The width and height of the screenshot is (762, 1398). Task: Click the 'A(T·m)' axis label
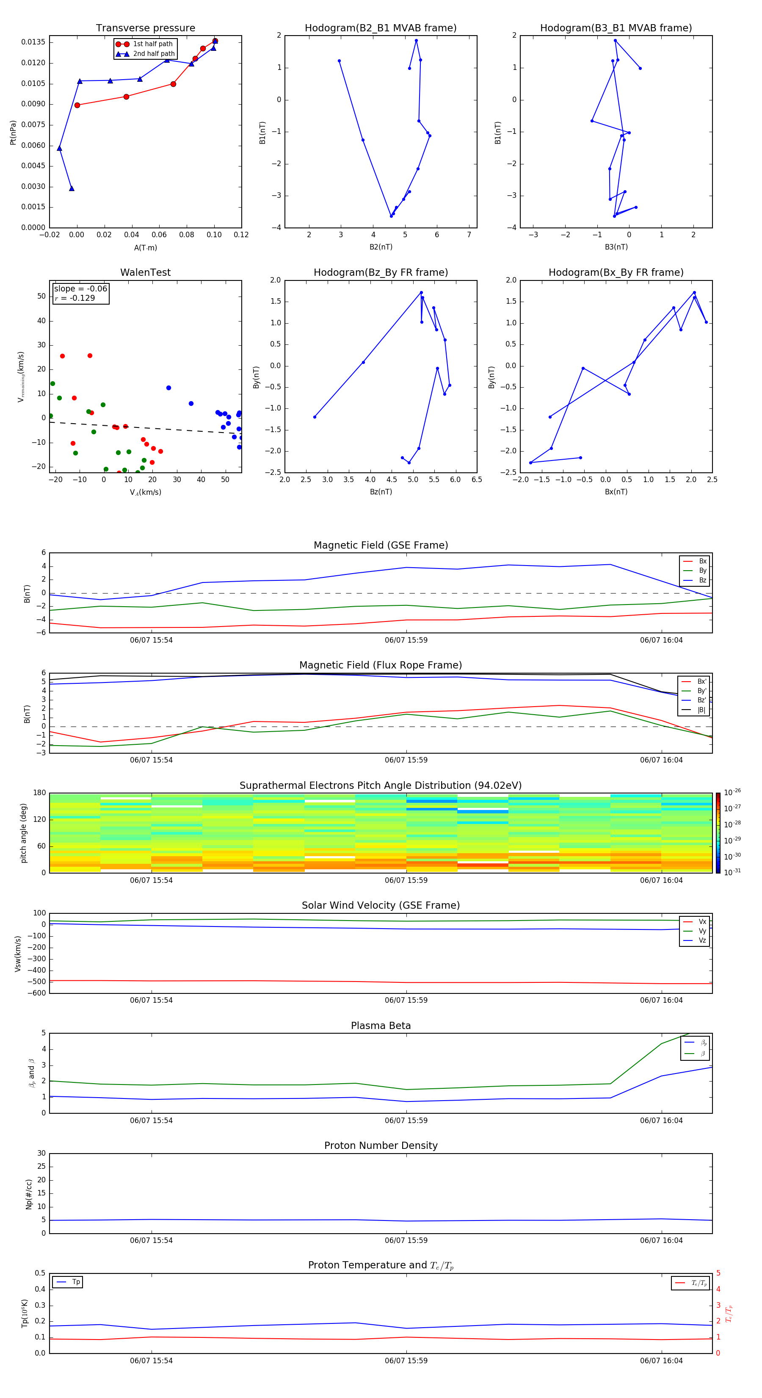(x=145, y=248)
